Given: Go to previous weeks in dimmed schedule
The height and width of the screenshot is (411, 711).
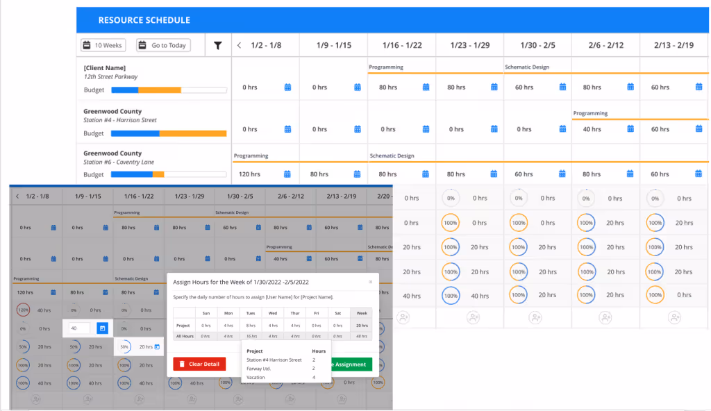Looking at the screenshot, I should coord(17,196).
